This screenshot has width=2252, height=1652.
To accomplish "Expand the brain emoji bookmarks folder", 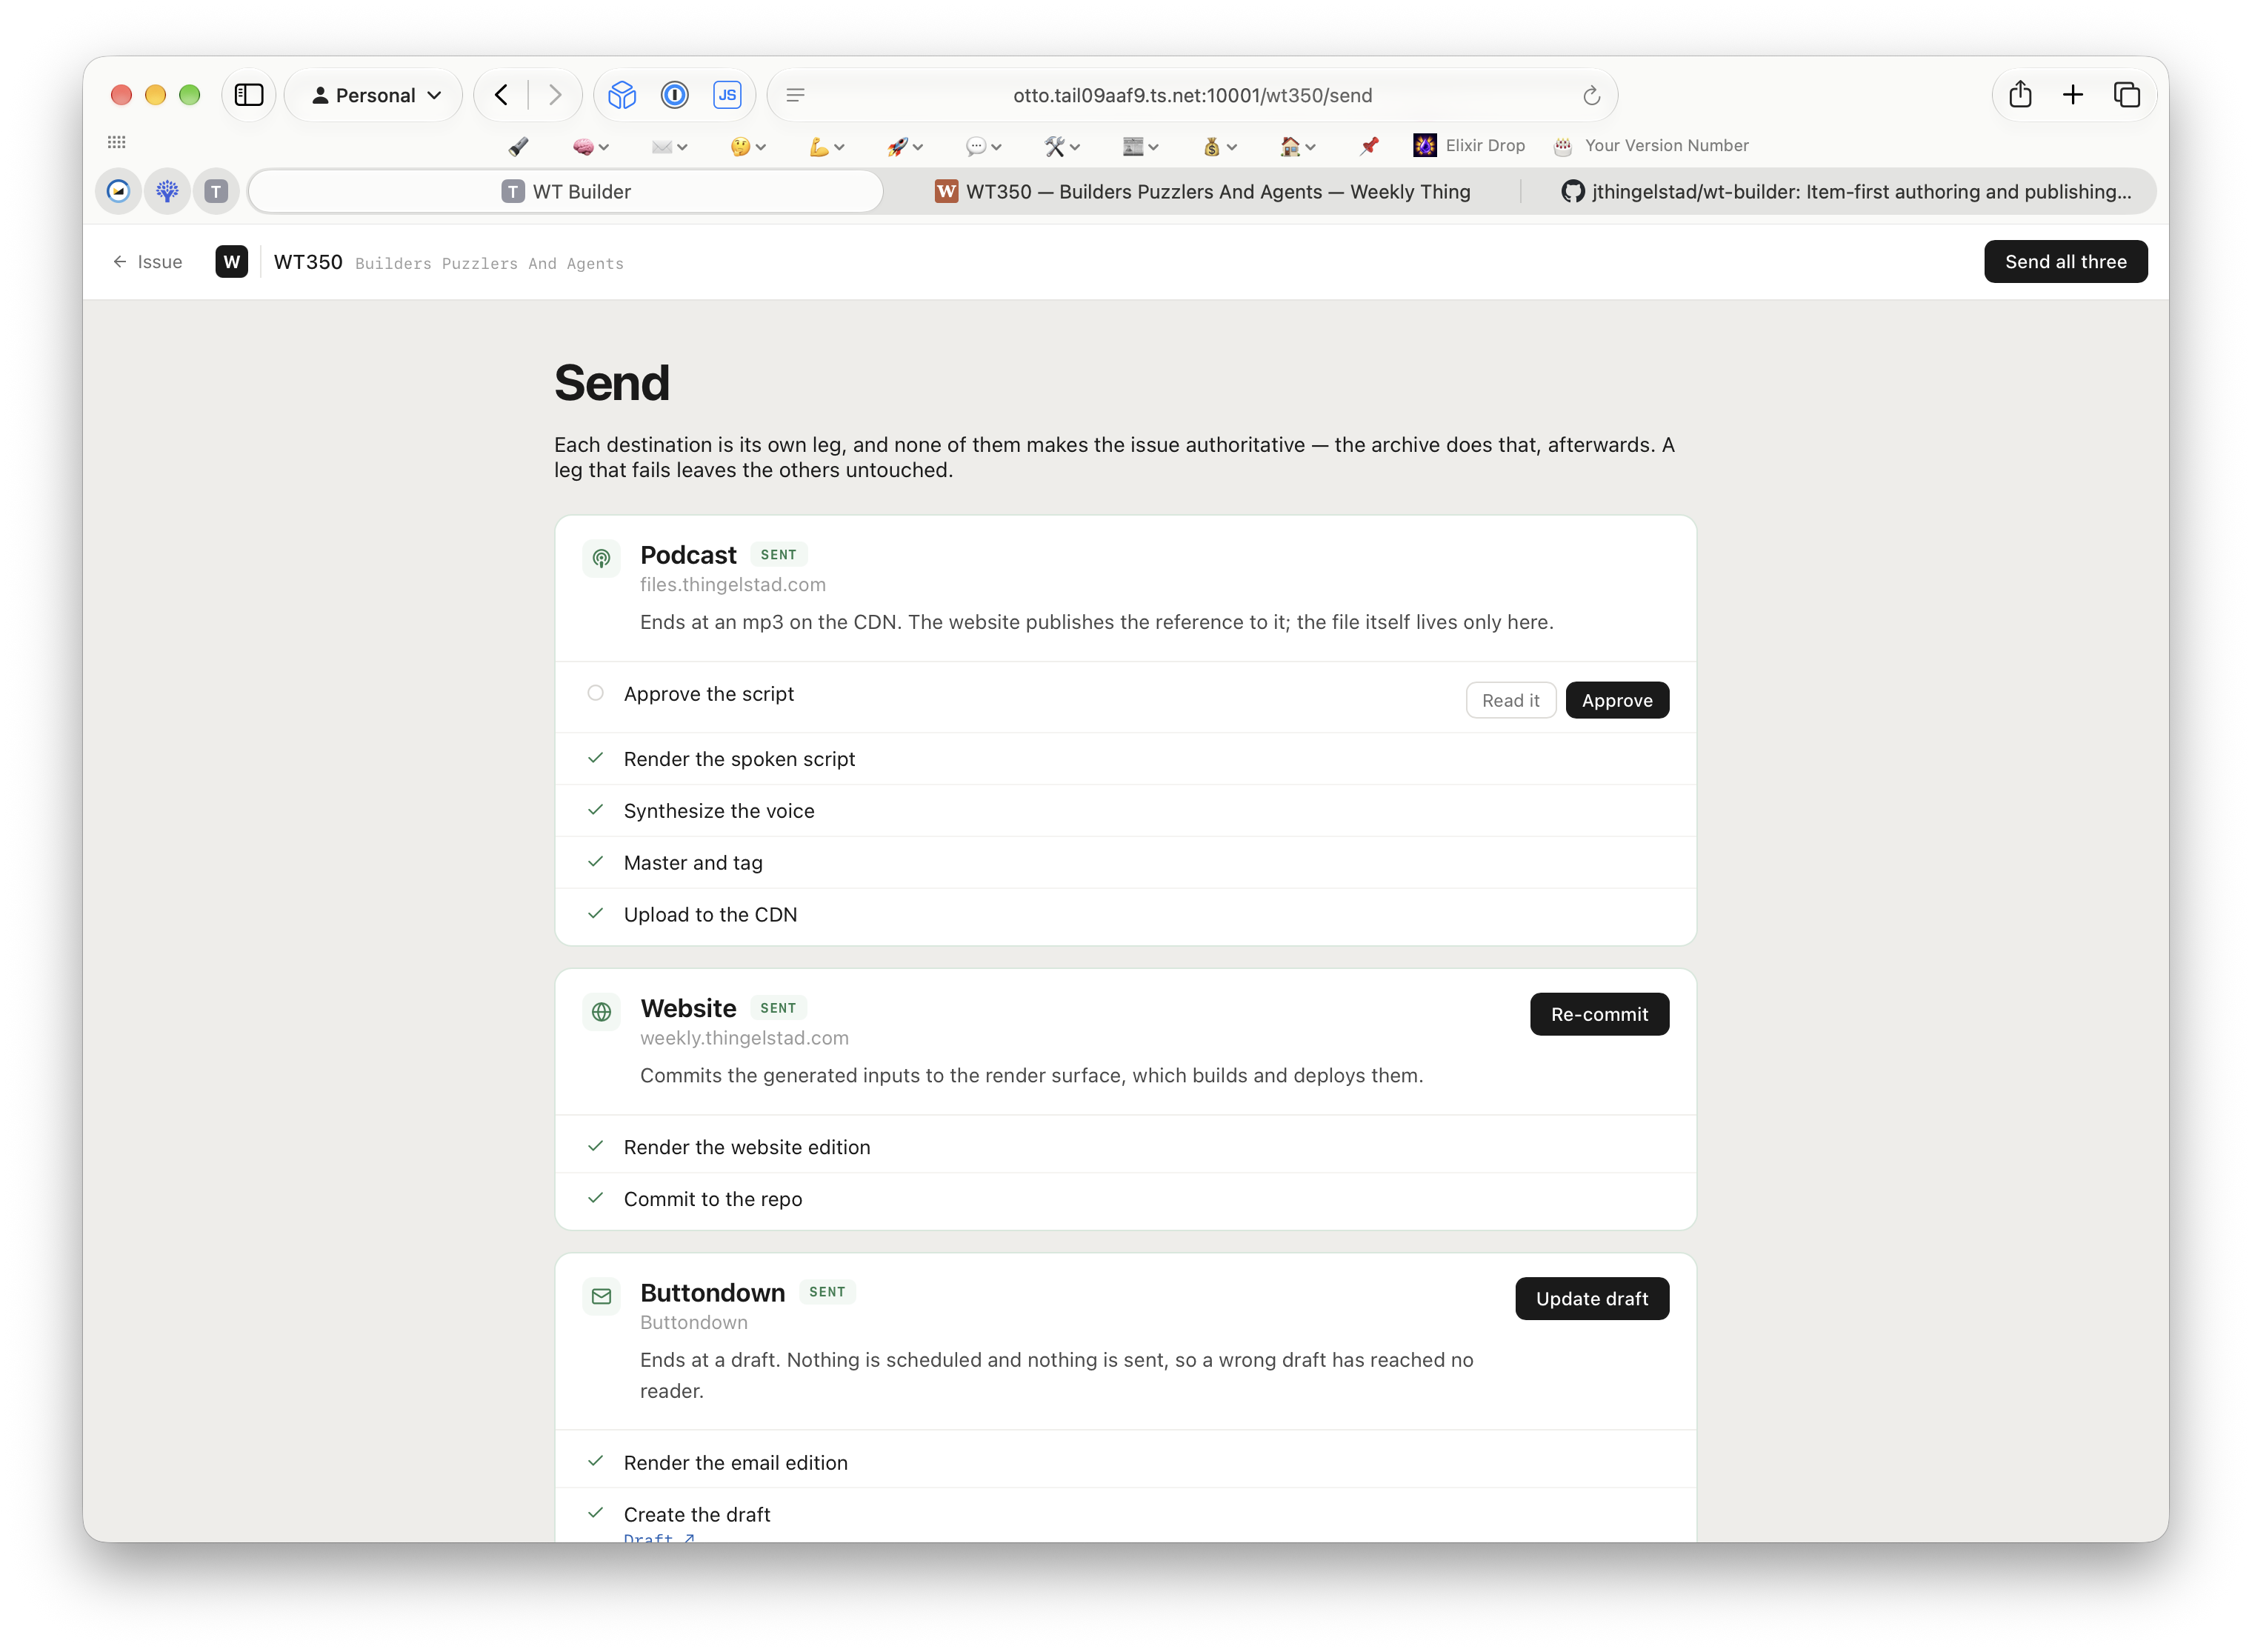I will [590, 146].
